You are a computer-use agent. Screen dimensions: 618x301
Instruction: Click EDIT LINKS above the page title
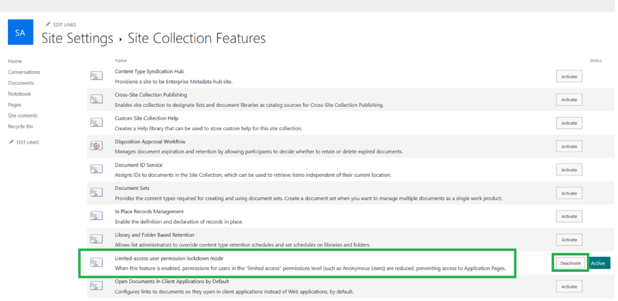tap(65, 24)
